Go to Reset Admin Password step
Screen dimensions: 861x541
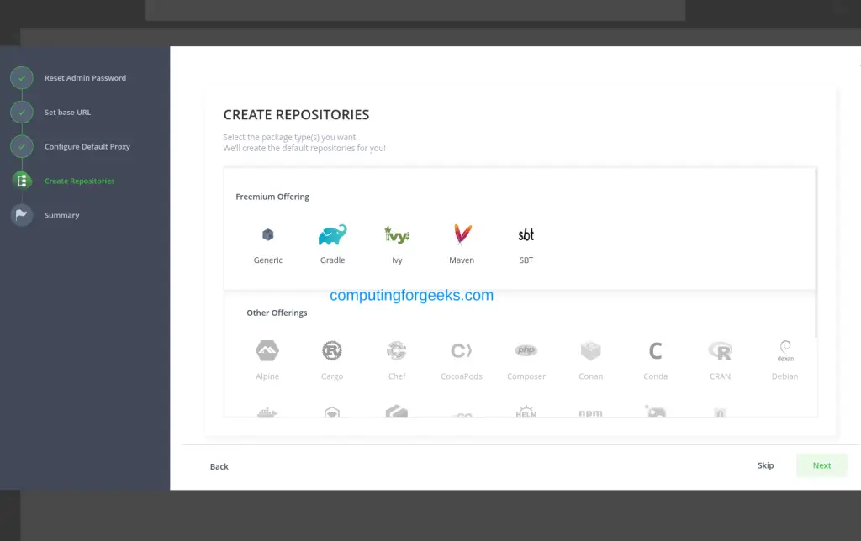[x=85, y=78]
